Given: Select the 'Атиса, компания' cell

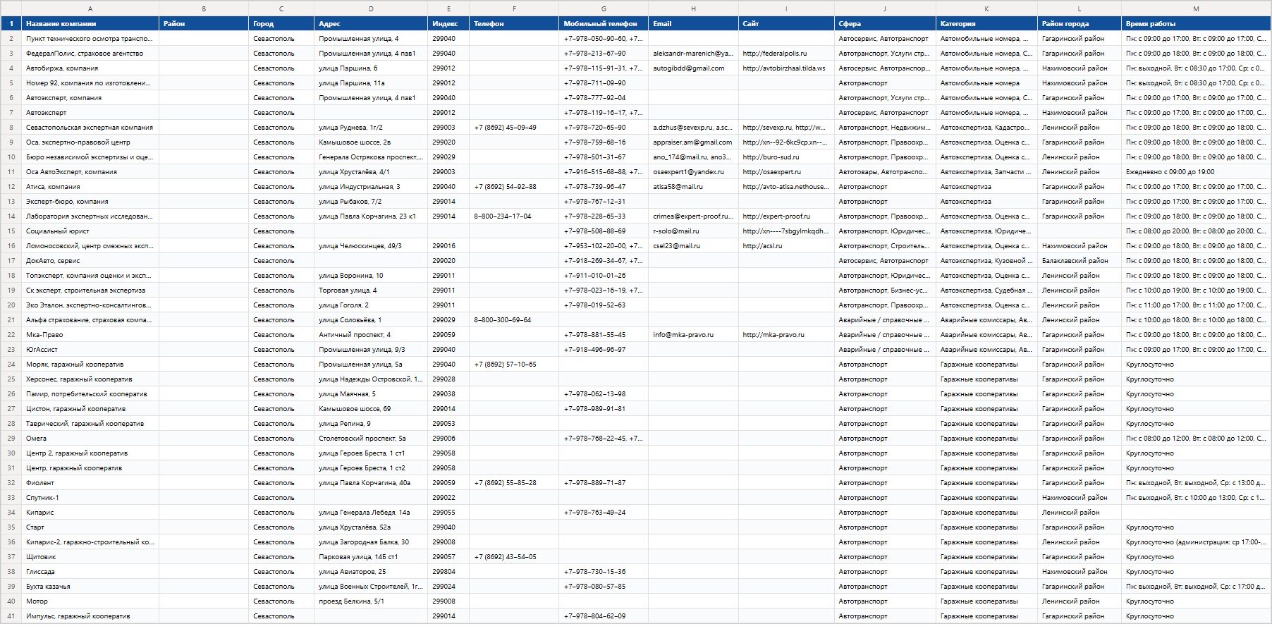Looking at the screenshot, I should tap(90, 187).
